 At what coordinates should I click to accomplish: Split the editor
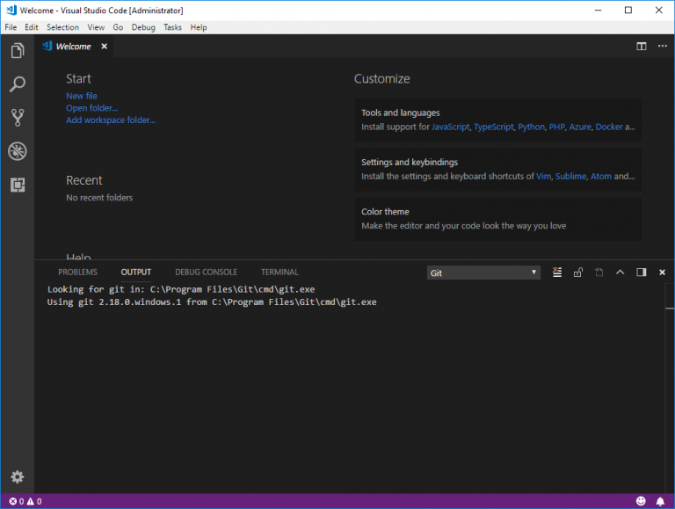click(x=641, y=47)
